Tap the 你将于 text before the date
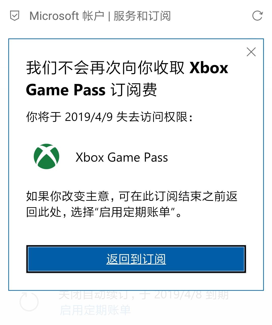This screenshot has width=272, height=325. point(44,117)
